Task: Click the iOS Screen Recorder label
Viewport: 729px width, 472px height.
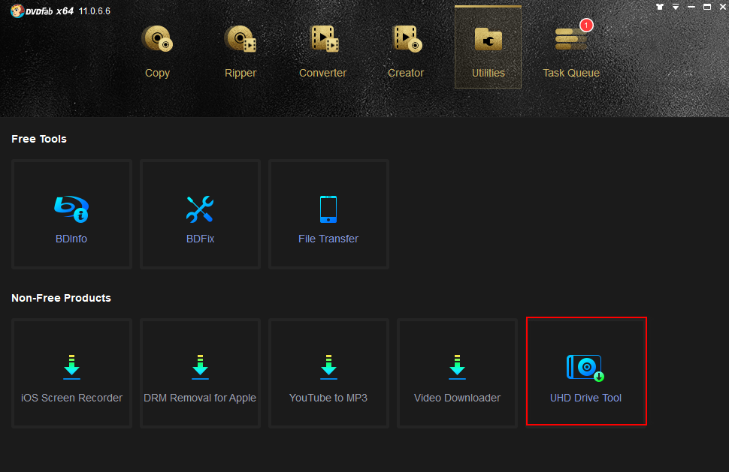Action: point(71,398)
